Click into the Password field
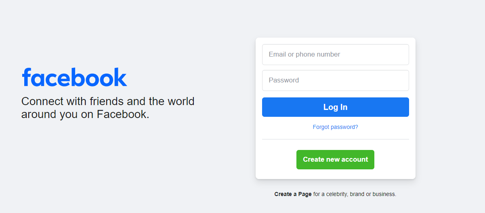 click(x=335, y=80)
